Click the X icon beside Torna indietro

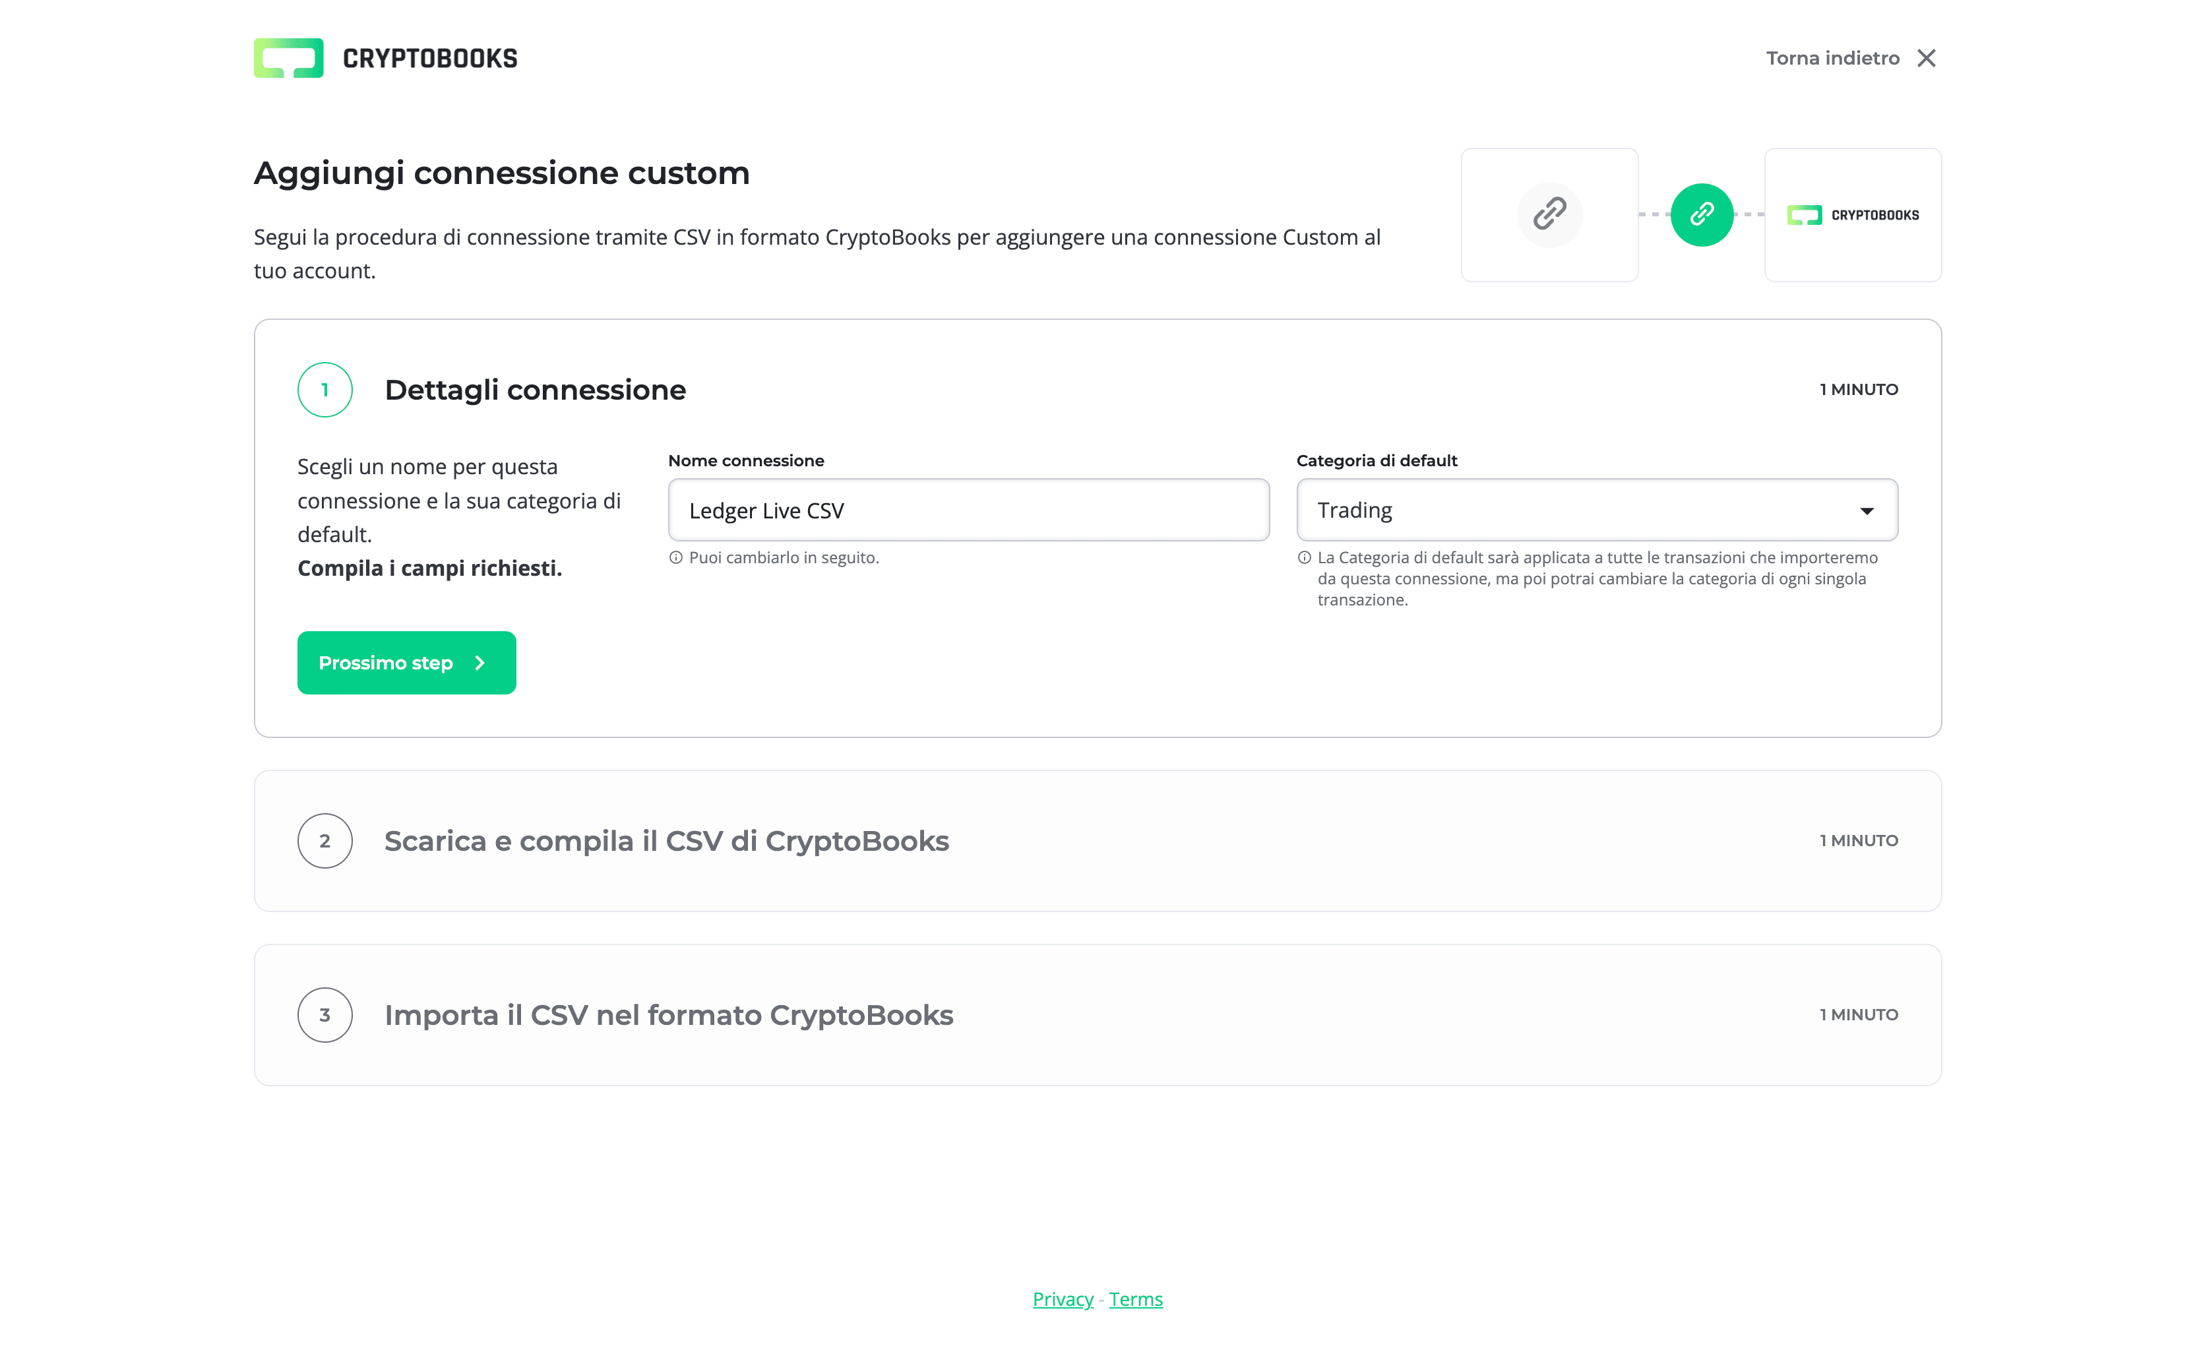coord(1925,58)
